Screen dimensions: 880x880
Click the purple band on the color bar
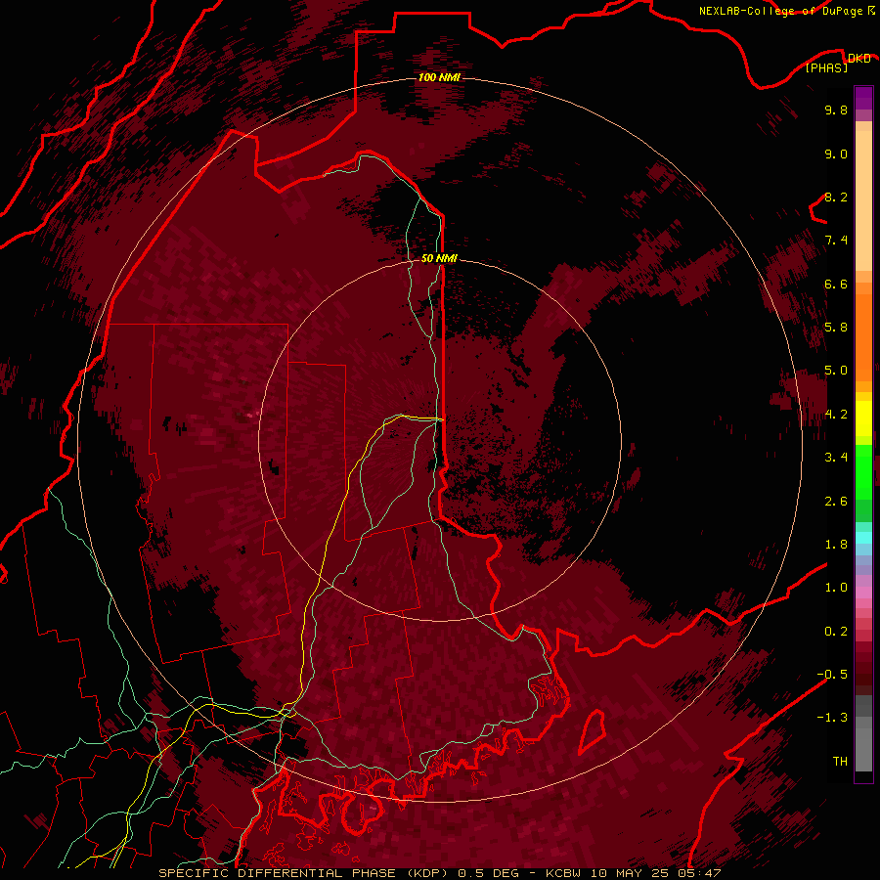pyautogui.click(x=863, y=98)
